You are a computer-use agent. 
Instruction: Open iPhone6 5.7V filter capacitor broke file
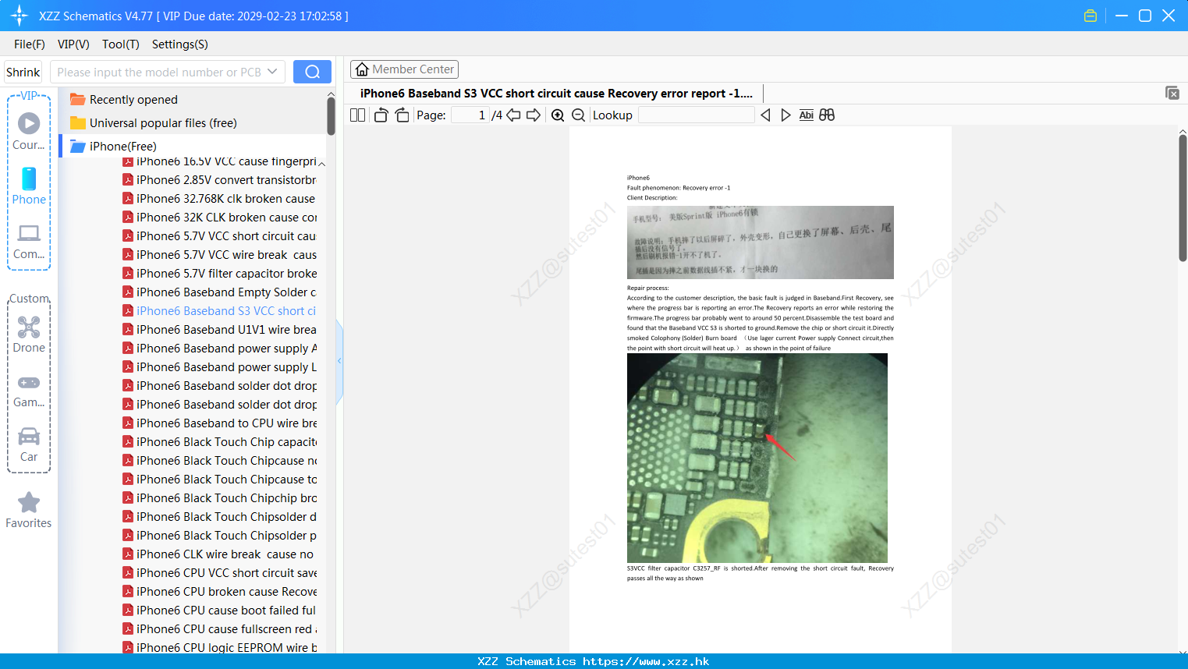tap(219, 274)
